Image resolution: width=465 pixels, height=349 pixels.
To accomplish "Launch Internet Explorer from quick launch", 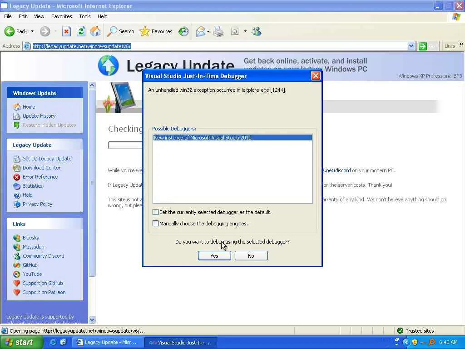I will (53, 342).
